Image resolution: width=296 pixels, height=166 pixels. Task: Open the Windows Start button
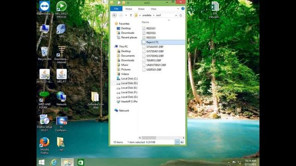(42, 162)
